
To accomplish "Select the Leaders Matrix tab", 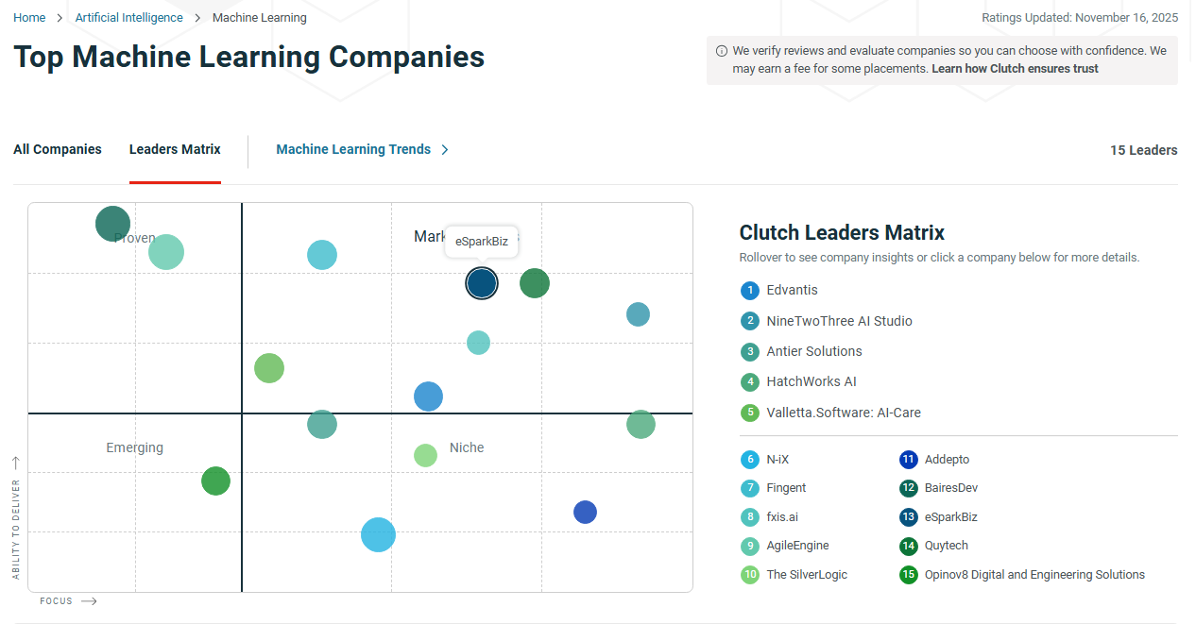I will (x=174, y=149).
